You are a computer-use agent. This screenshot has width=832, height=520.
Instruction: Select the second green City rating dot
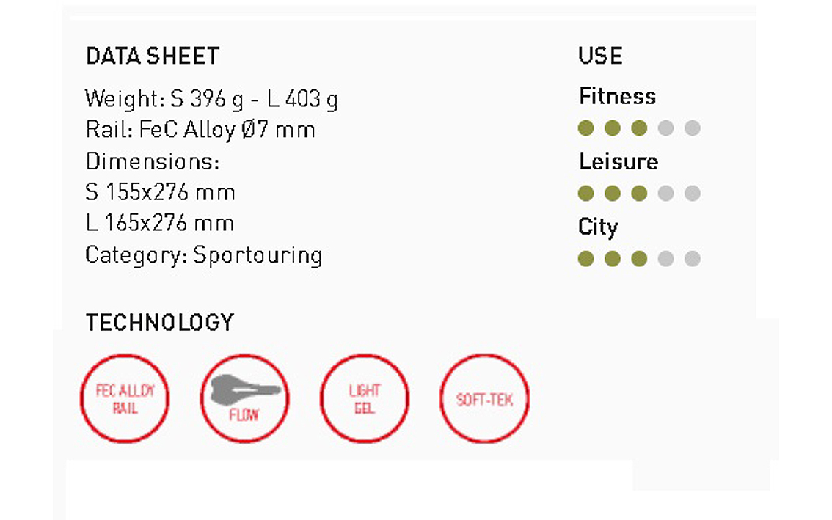613,258
